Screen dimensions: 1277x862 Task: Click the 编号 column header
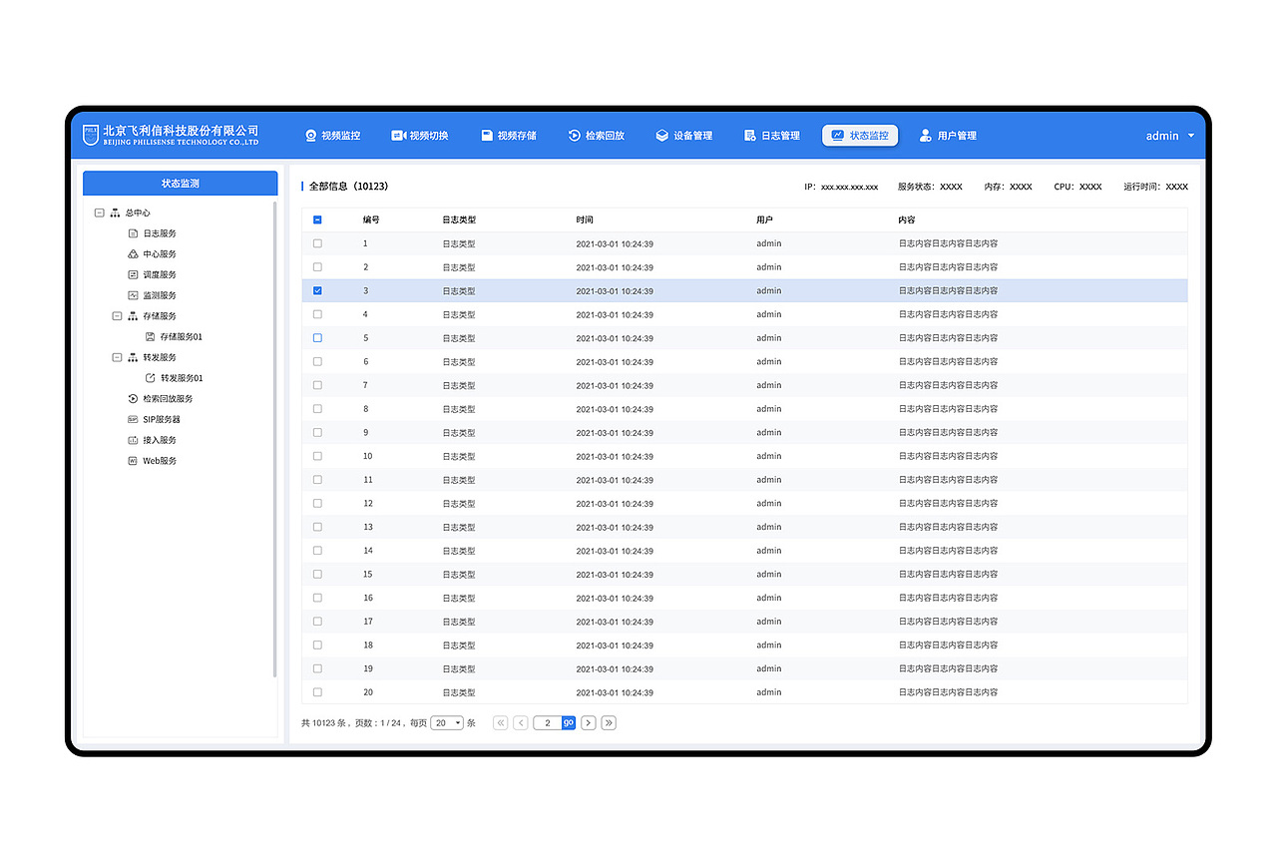click(x=371, y=219)
